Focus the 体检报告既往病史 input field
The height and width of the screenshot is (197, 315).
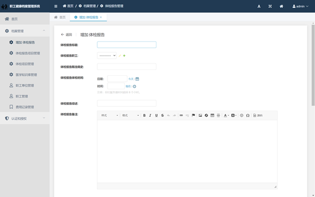coord(126,67)
